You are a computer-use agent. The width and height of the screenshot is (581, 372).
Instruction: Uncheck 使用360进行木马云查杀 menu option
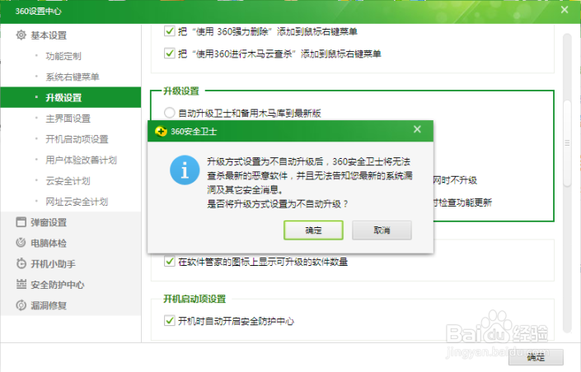pyautogui.click(x=169, y=53)
